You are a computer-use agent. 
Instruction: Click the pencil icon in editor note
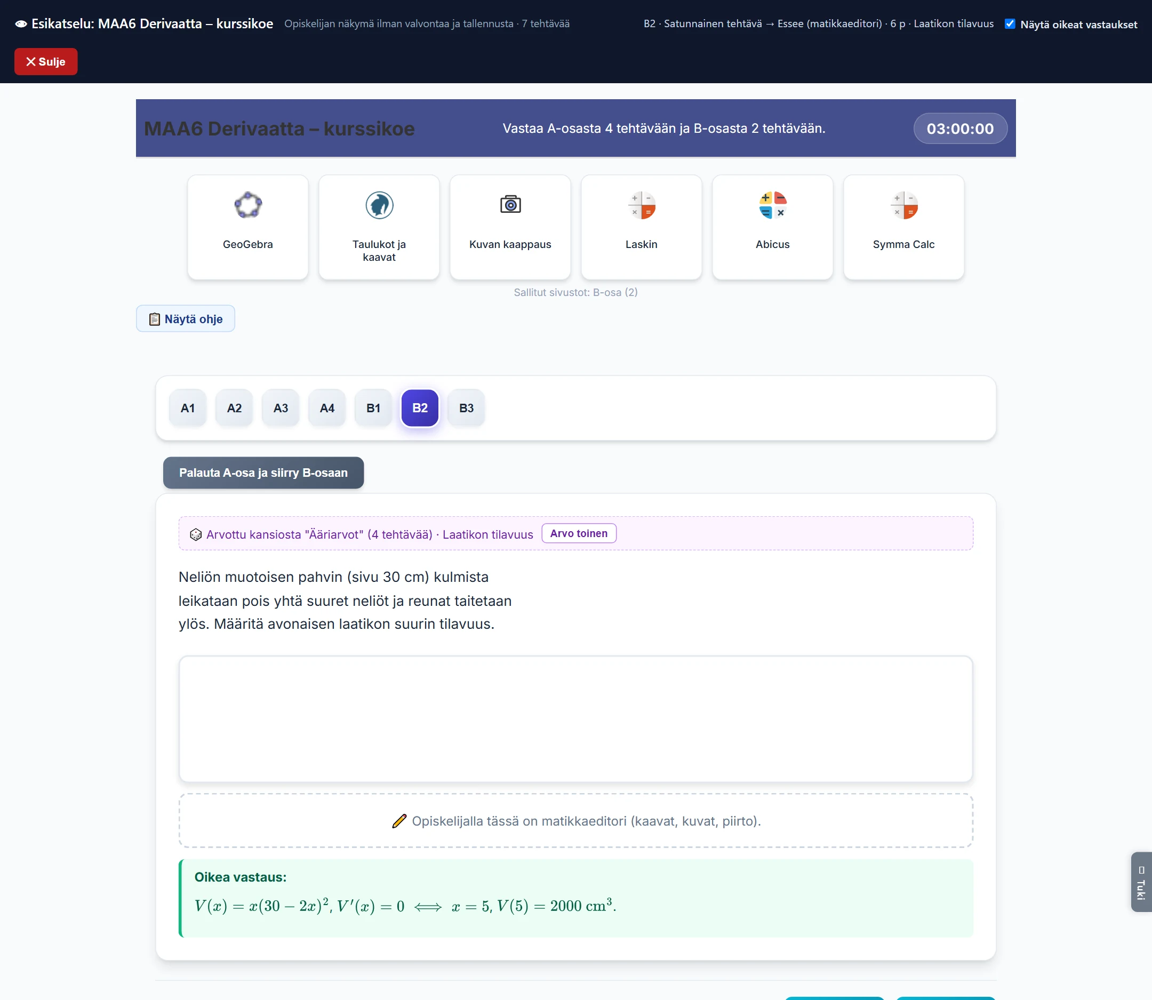point(399,821)
